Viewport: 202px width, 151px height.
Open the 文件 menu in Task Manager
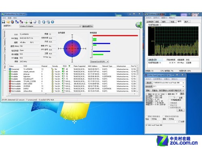click(148, 18)
